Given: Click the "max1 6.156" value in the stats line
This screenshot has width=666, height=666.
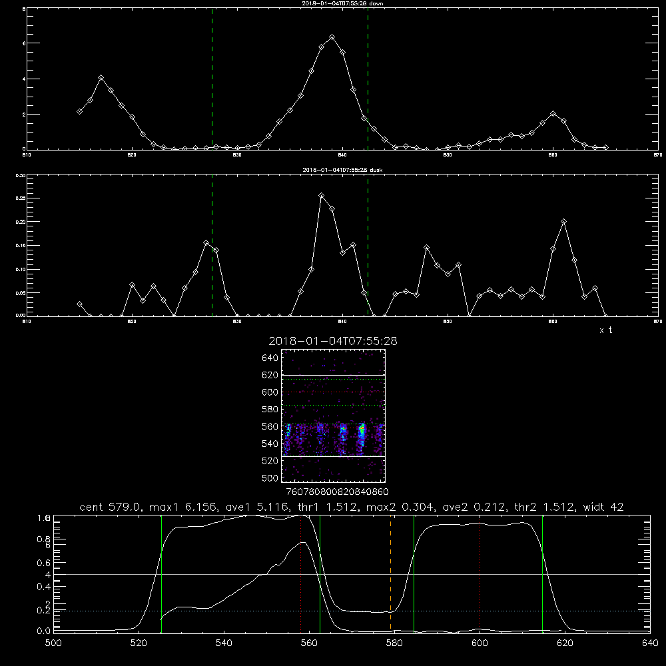Looking at the screenshot, I should pyautogui.click(x=182, y=507).
